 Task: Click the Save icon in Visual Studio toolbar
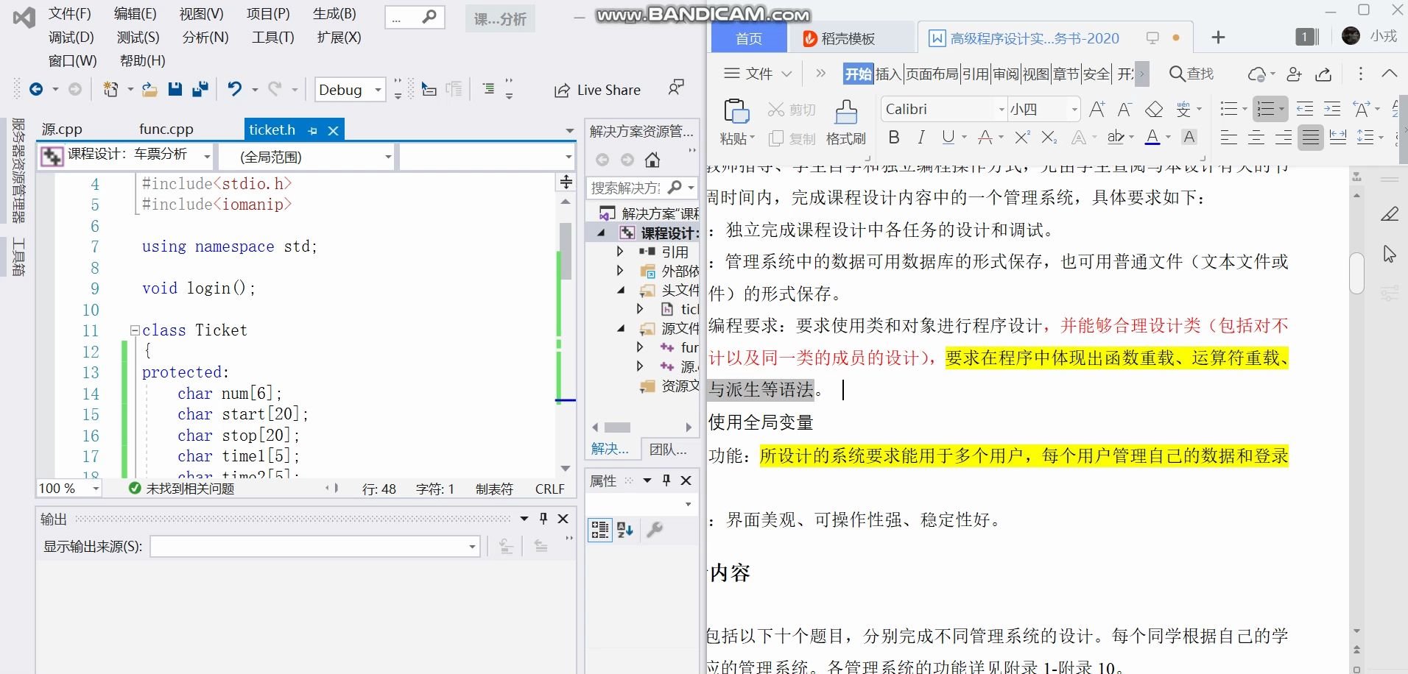coord(175,89)
